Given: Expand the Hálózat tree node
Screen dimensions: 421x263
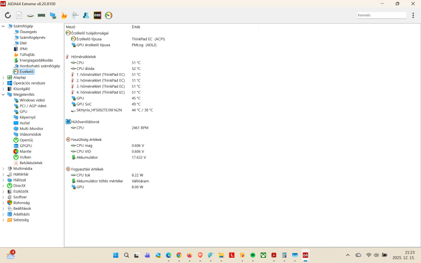Looking at the screenshot, I should (3, 180).
